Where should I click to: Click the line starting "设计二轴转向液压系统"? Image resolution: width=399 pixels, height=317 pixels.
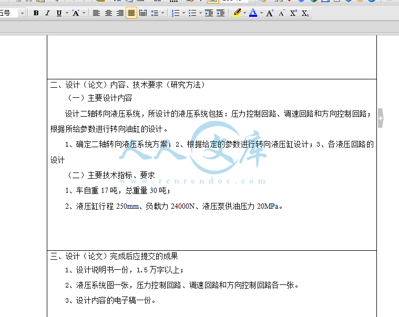click(218, 114)
